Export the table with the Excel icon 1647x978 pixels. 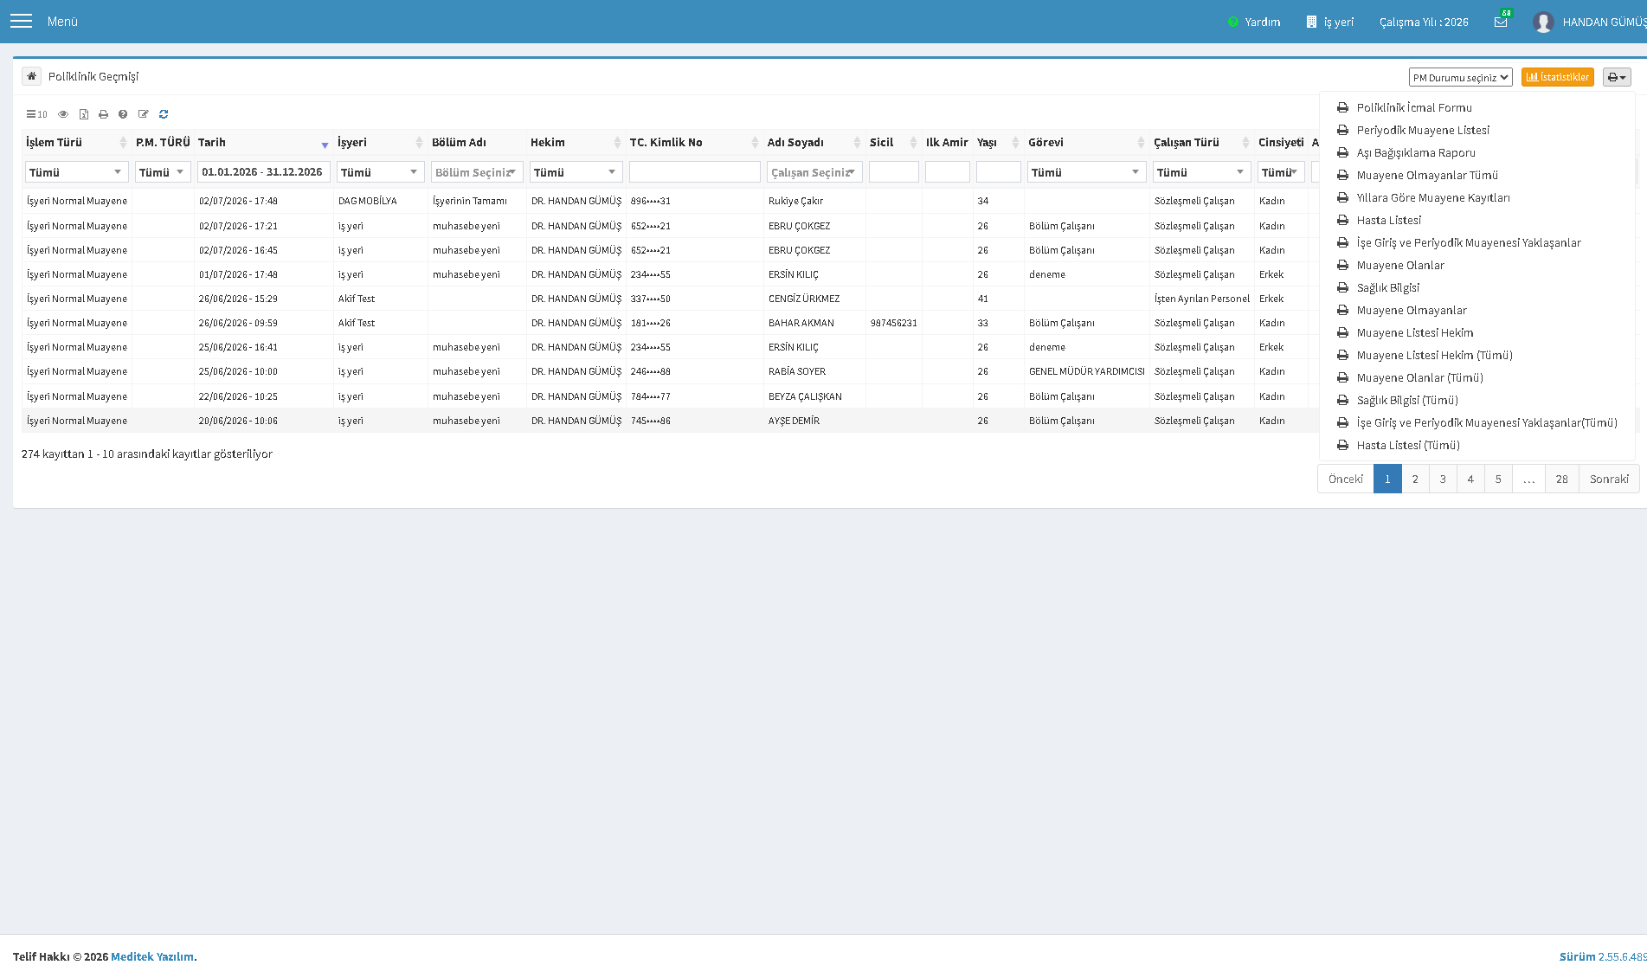tap(84, 114)
